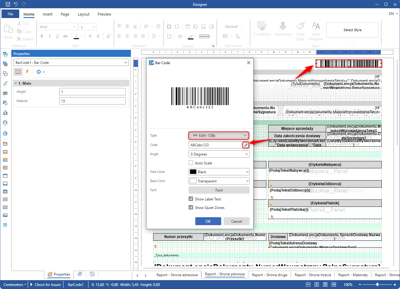Screen dimensions: 400x289
Task: Click the Module value input field
Action: pyautogui.click(x=92, y=101)
